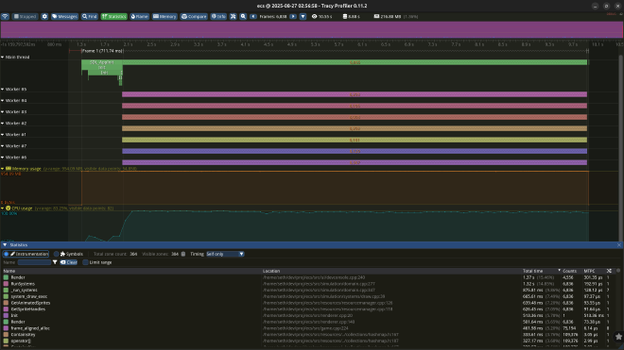Go to the previous frame arrow
Screen dimensions: 624x350
[x=253, y=16]
